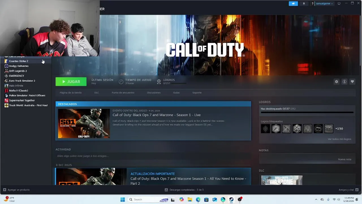
Task: Select Counter-Strike 2 in library list
Action: coord(26,61)
